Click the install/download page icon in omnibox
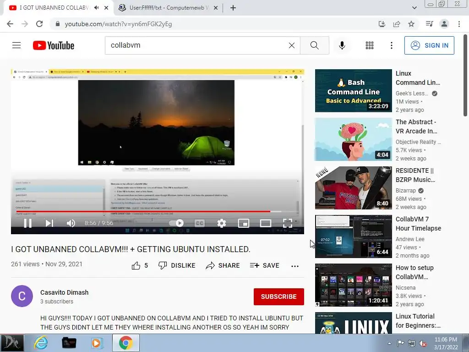The image size is (469, 352). point(382,24)
